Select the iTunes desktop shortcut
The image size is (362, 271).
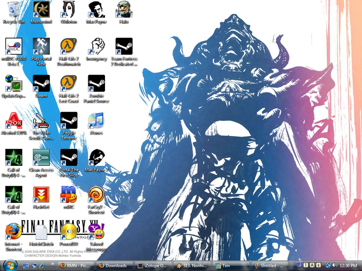coord(96,120)
